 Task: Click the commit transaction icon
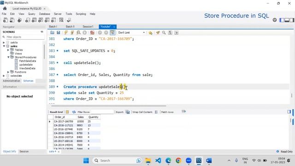point(100,33)
